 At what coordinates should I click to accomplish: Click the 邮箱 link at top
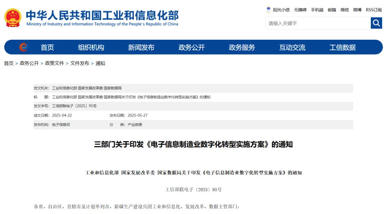[x=332, y=10]
